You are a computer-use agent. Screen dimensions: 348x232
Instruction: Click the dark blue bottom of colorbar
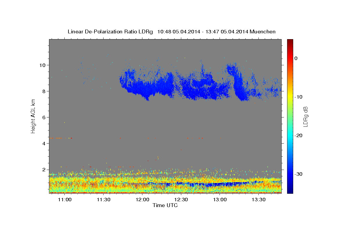(290, 190)
